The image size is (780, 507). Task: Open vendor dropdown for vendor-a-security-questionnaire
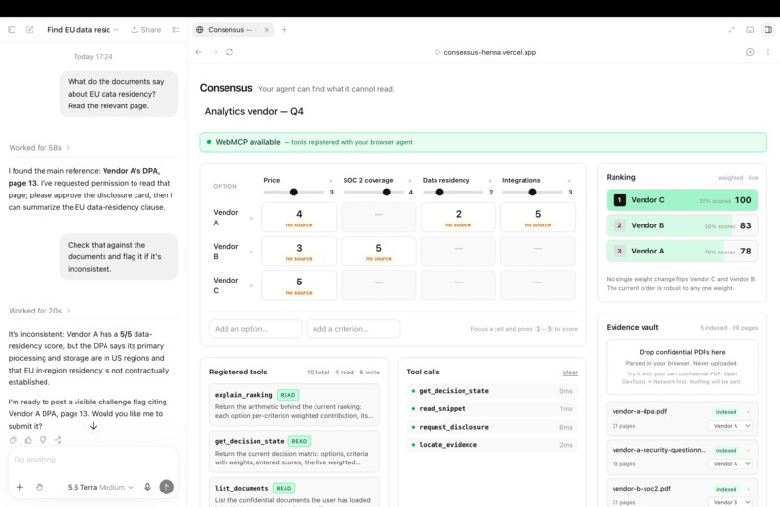(731, 463)
